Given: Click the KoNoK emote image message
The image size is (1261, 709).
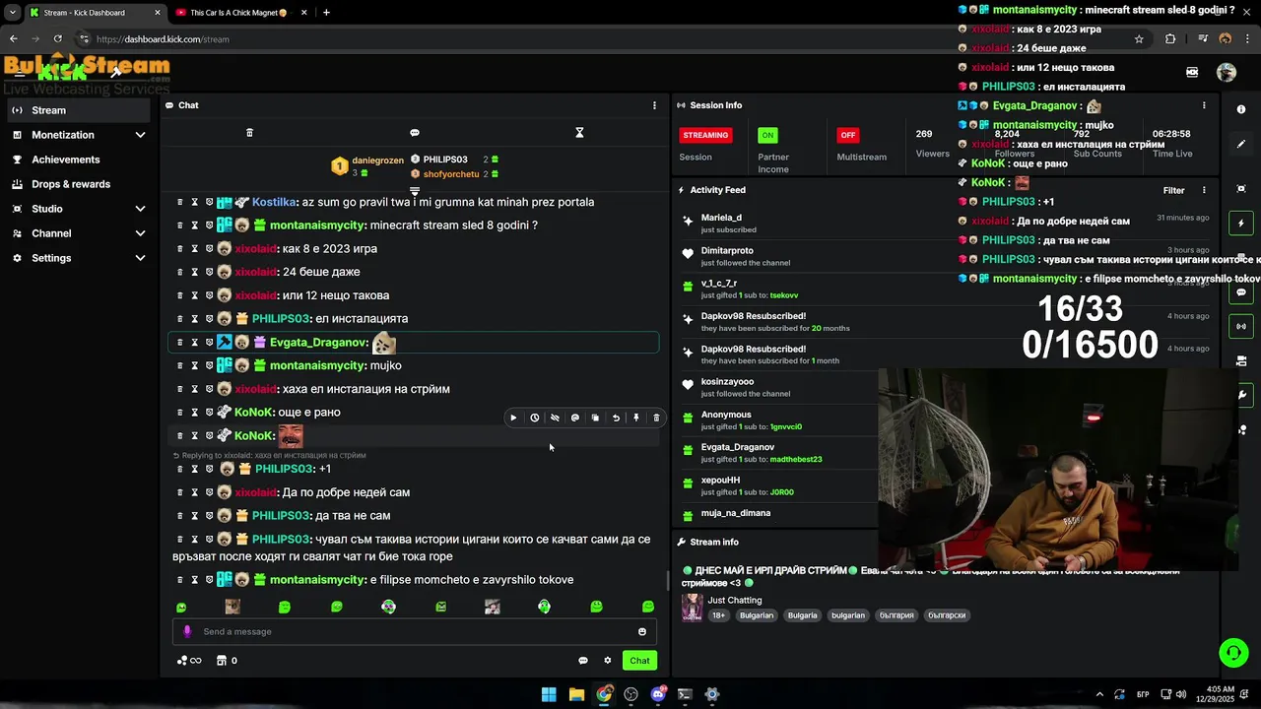Looking at the screenshot, I should click(x=291, y=435).
